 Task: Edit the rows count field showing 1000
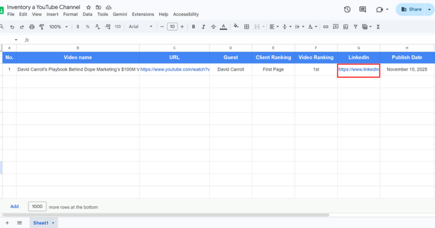tap(37, 206)
